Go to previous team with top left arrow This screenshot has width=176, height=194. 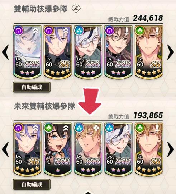point(5,52)
